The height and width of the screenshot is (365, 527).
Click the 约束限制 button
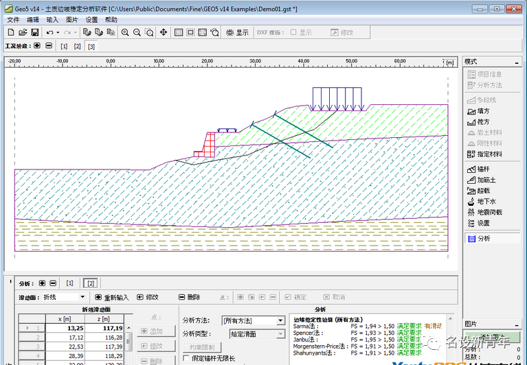[202, 347]
